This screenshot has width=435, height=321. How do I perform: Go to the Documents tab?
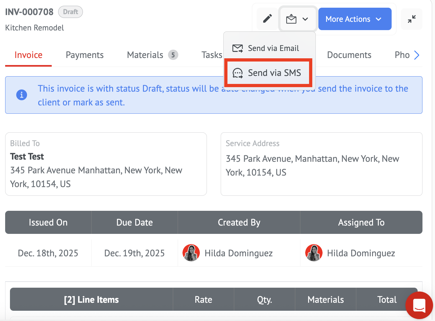coord(349,55)
